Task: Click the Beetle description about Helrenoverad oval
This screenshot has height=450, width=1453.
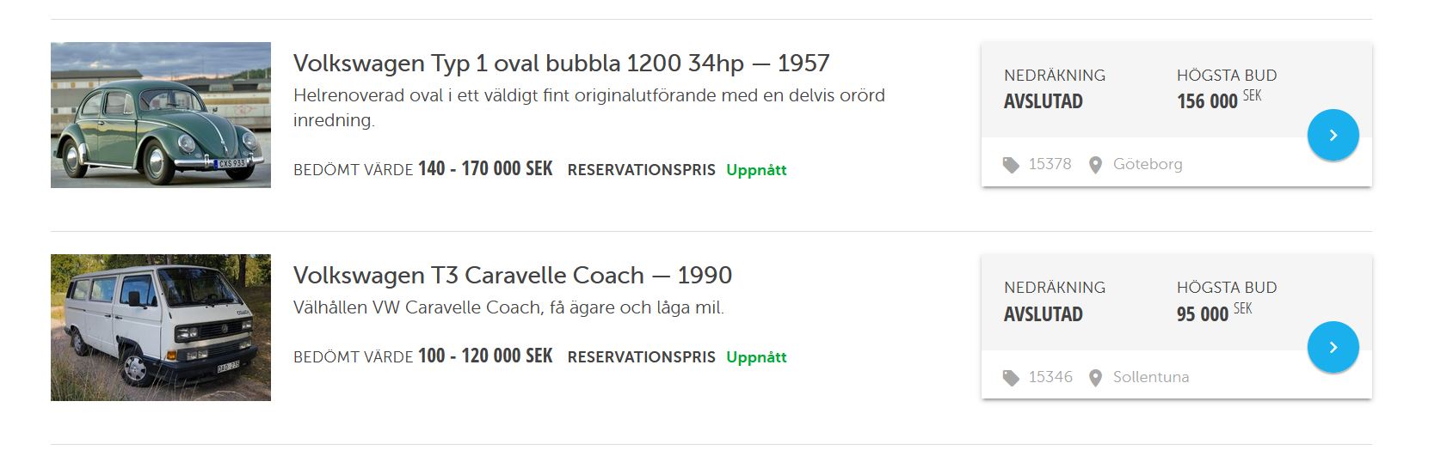Action: click(x=588, y=107)
